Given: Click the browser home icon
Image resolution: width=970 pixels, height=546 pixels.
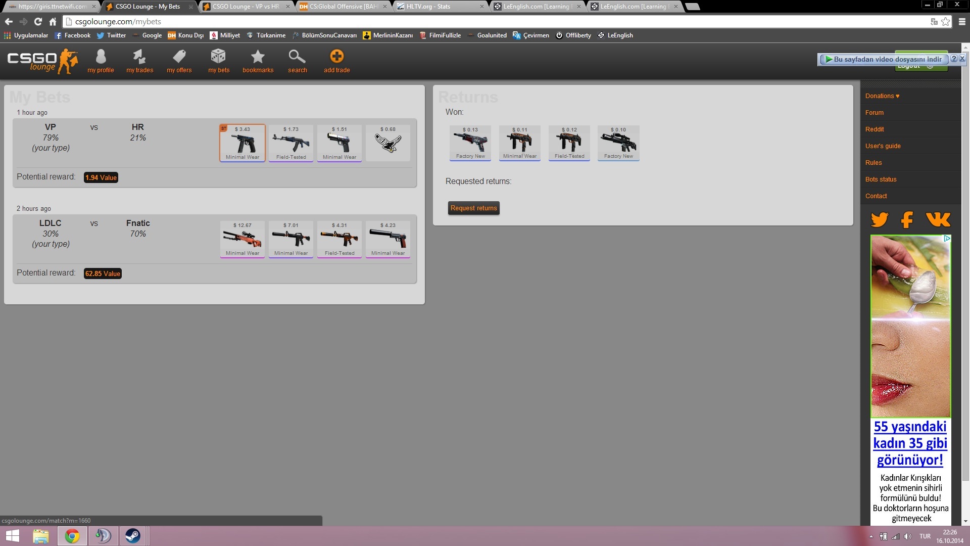Looking at the screenshot, I should [x=53, y=22].
